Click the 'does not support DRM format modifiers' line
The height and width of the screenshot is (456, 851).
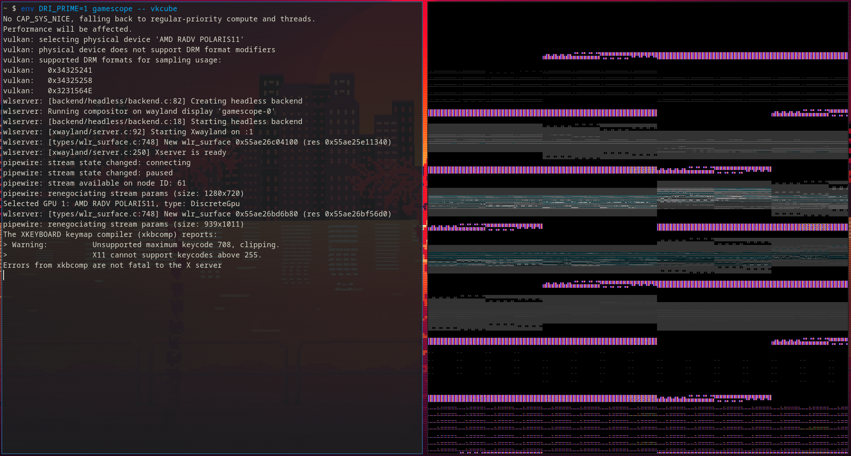(x=139, y=50)
